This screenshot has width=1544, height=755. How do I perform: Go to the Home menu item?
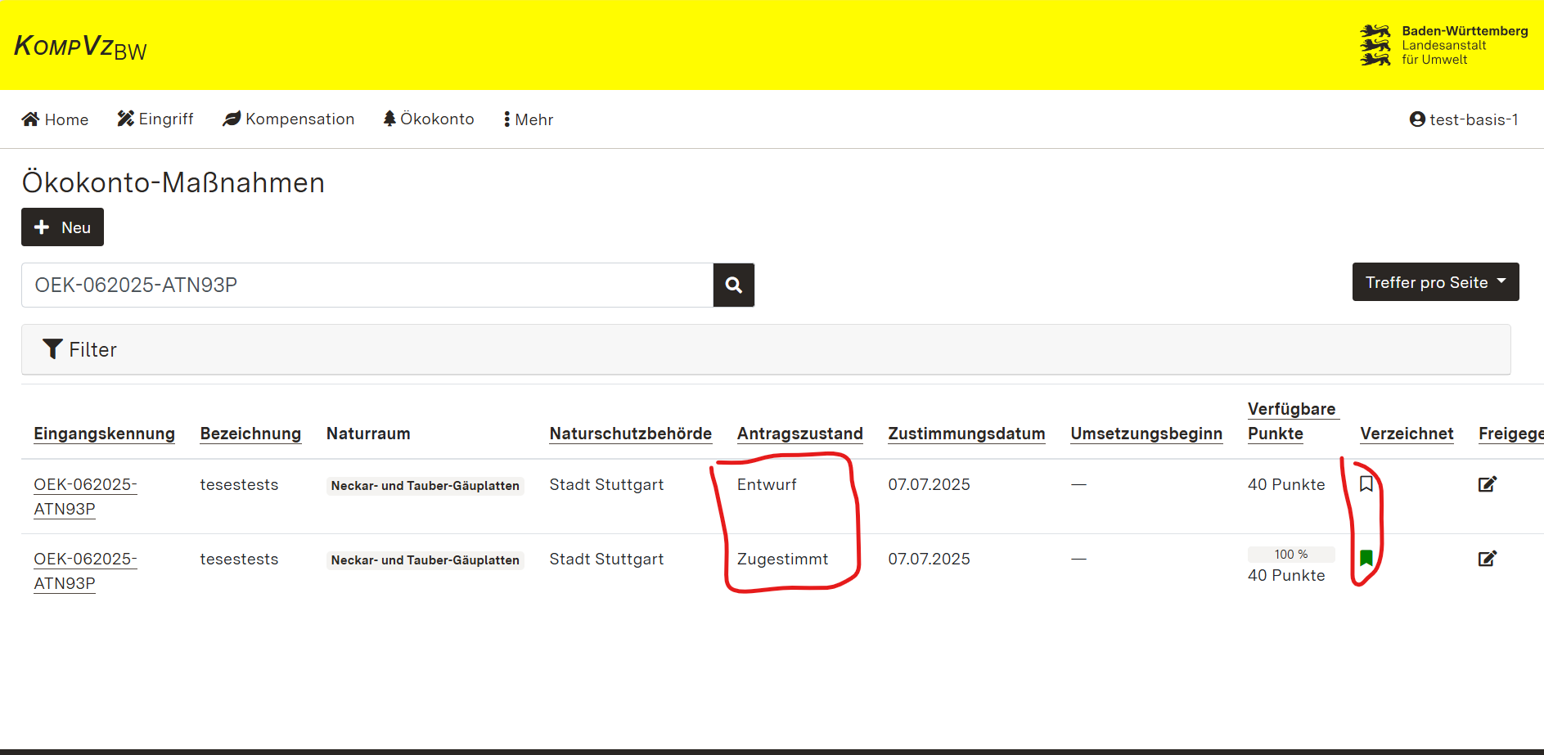click(x=55, y=119)
